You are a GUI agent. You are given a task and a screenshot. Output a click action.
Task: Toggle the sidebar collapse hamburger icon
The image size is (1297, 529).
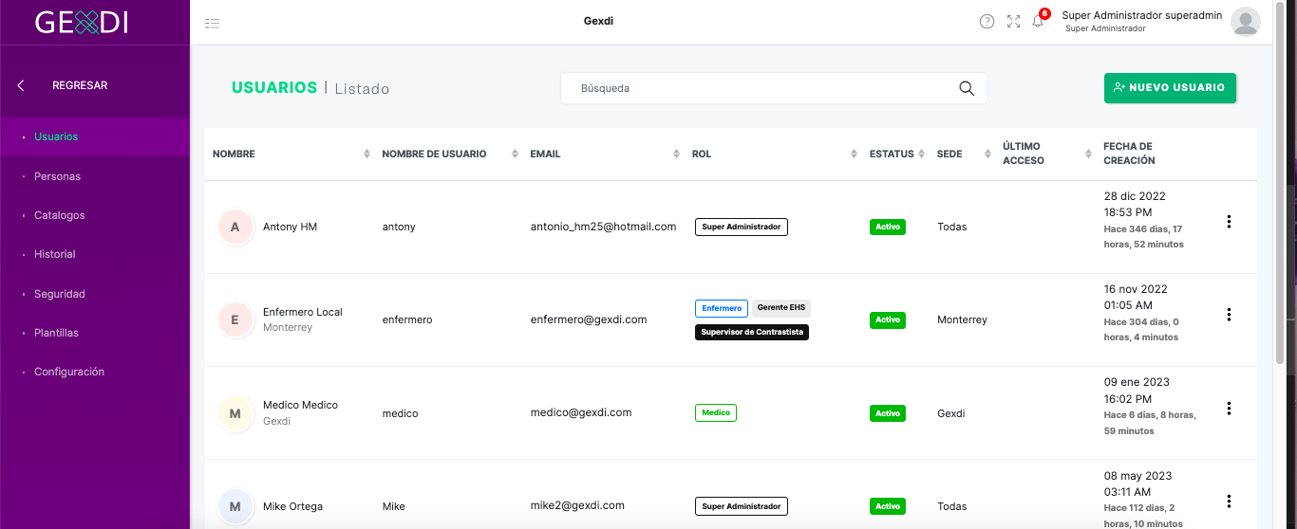(x=212, y=22)
